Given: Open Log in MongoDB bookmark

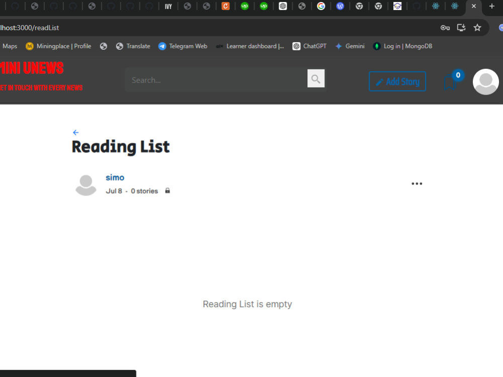Looking at the screenshot, I should click(402, 46).
